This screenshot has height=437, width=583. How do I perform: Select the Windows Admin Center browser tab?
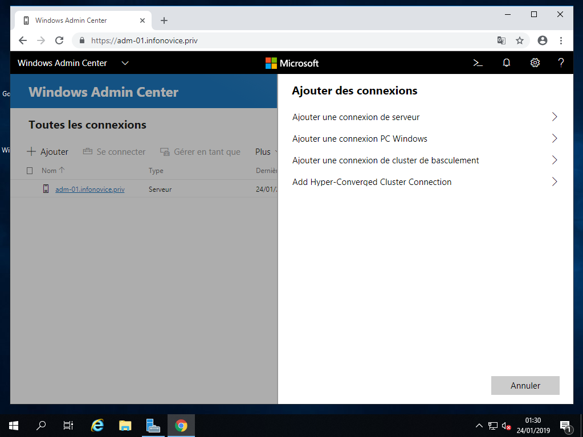coord(83,20)
